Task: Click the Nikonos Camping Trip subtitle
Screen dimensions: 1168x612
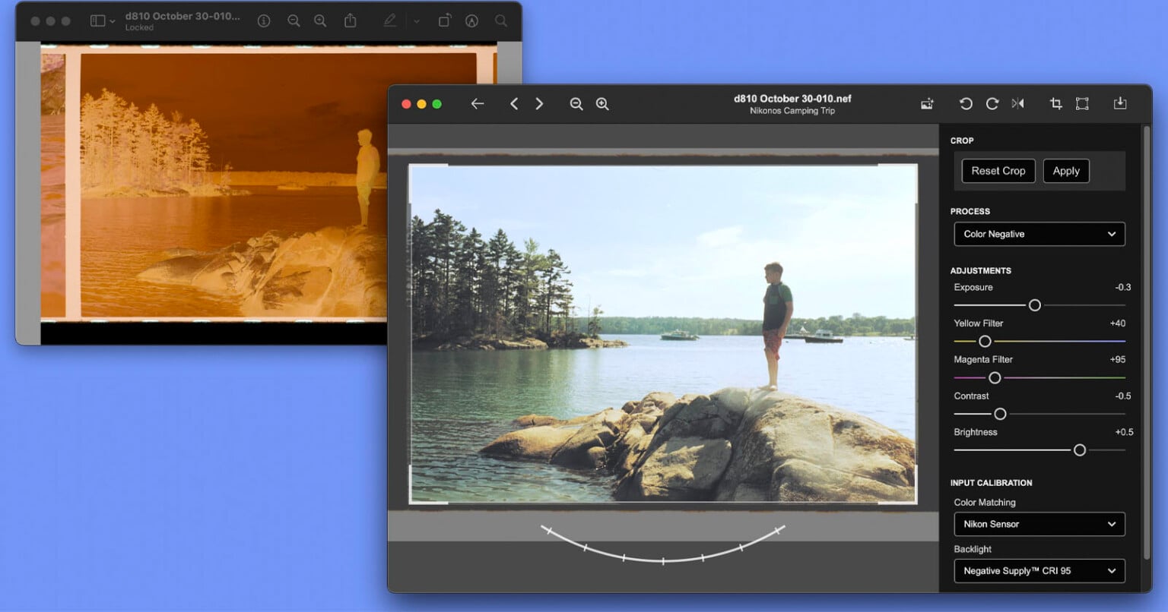Action: (792, 111)
